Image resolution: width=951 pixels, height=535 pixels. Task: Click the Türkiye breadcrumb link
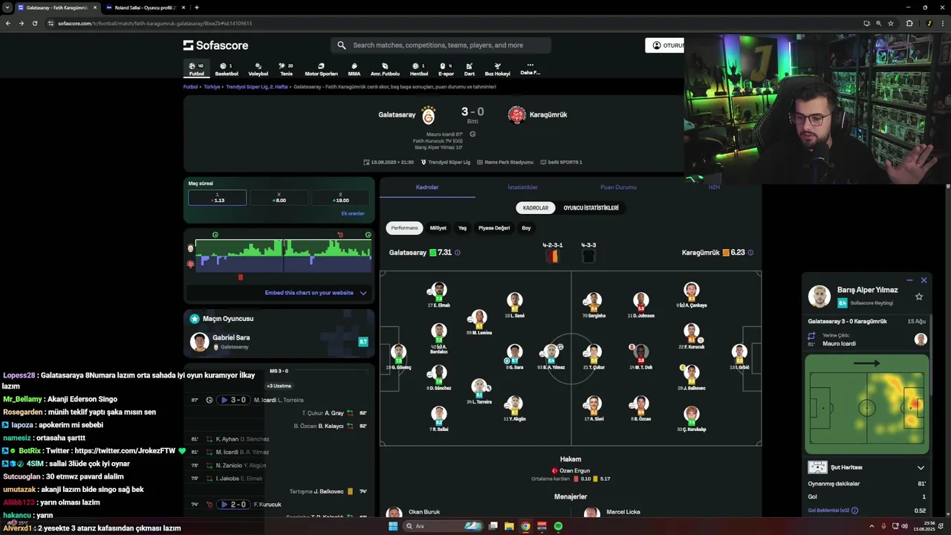[212, 87]
